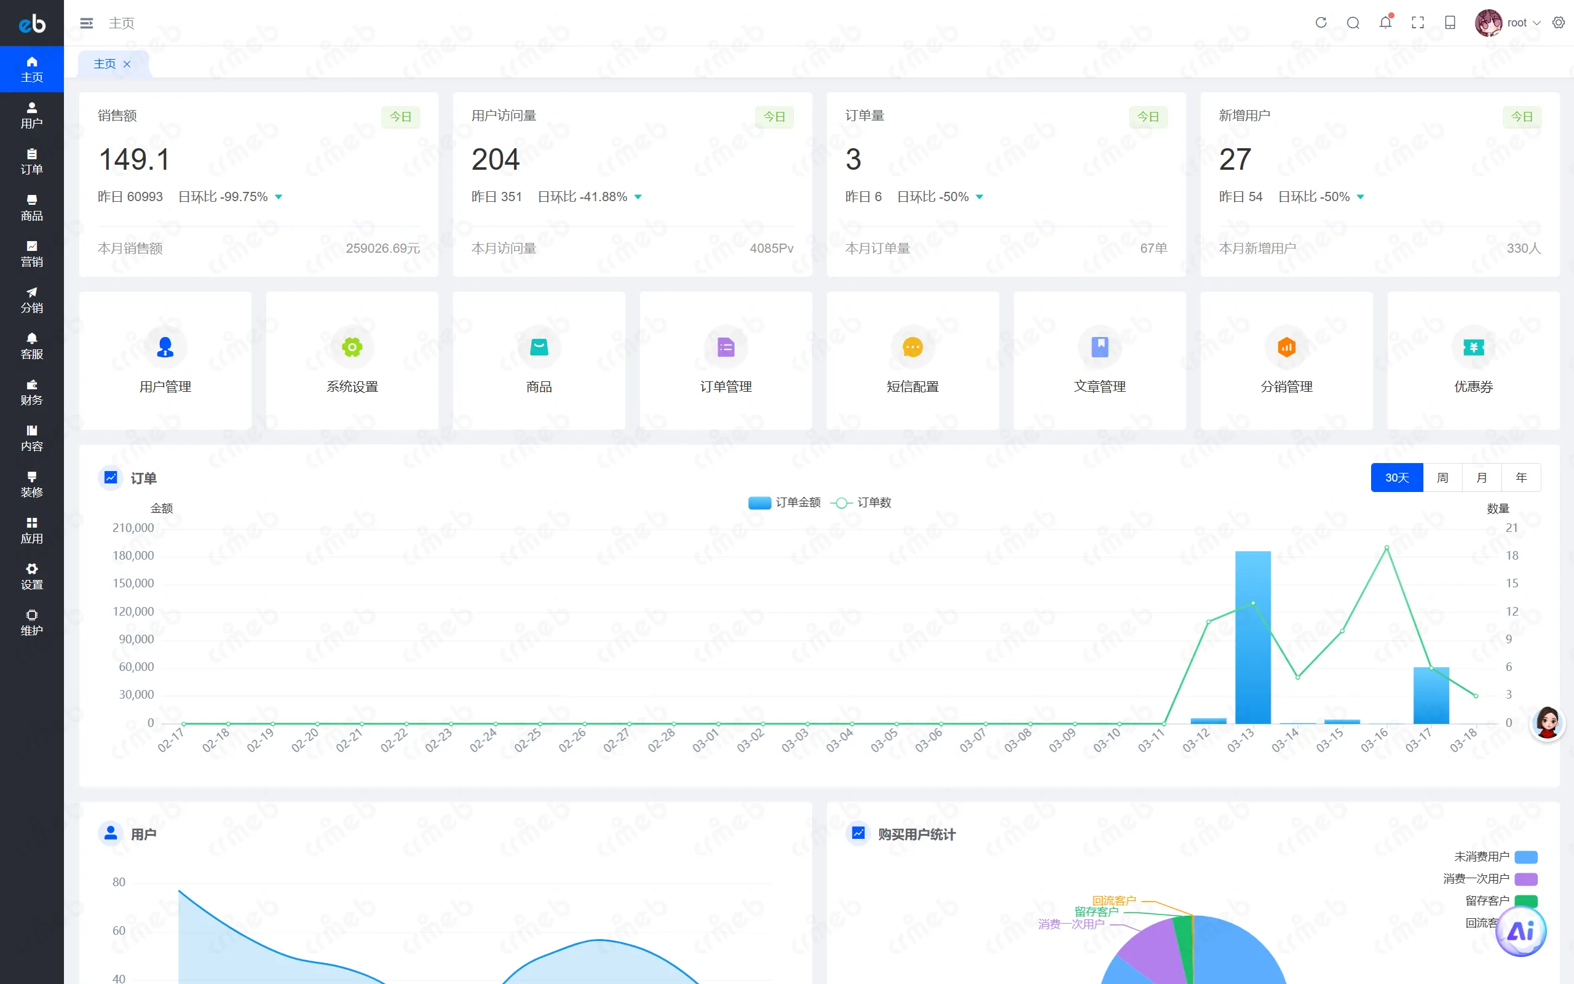Open the 客服 sidebar menu

click(32, 346)
